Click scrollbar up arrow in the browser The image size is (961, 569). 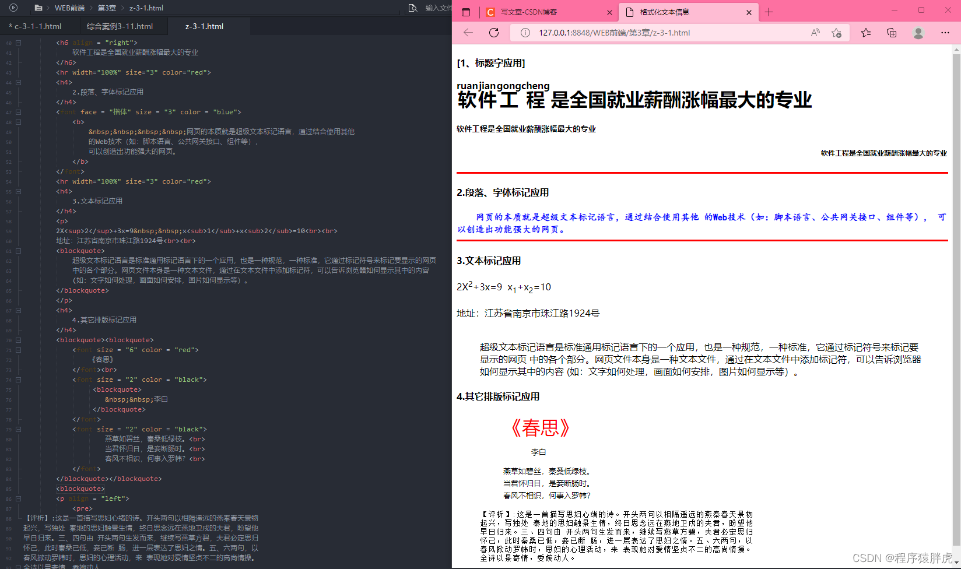(x=956, y=50)
